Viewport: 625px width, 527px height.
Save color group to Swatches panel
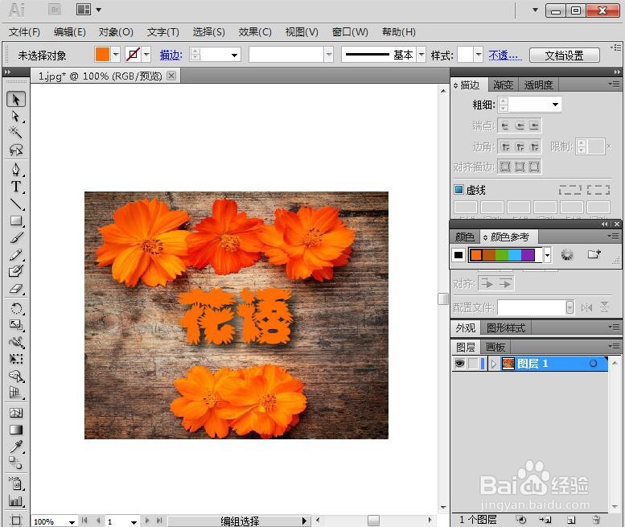coord(594,254)
